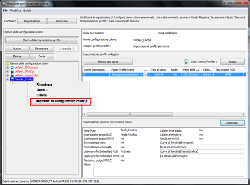This screenshot has height=185, width=250.
Task: Expand the default_JapanColor tree node
Action: 8,76
